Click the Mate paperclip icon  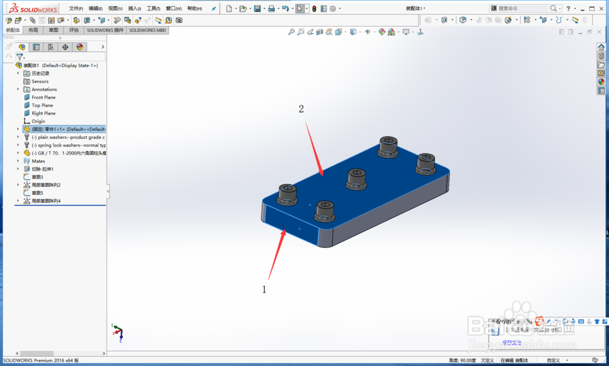tap(33, 20)
